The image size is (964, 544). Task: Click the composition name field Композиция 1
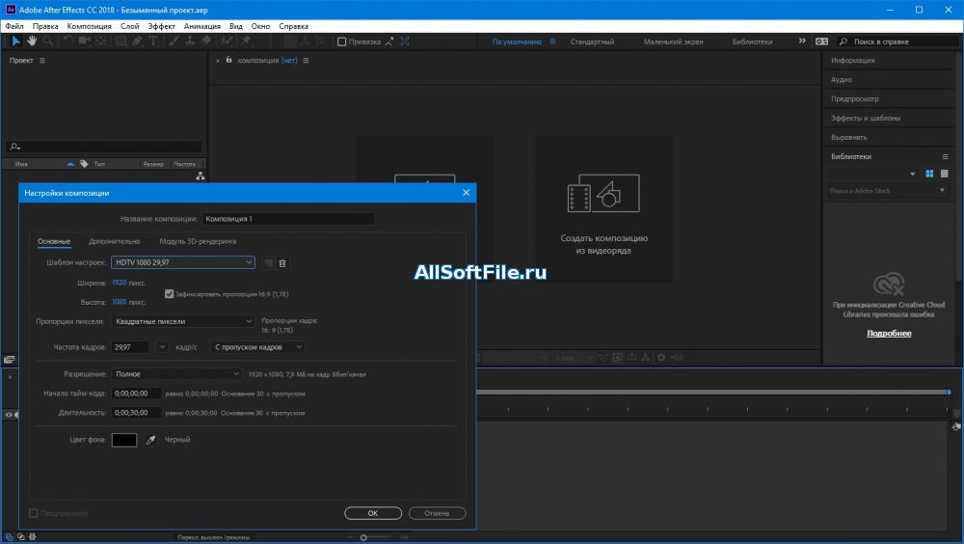pyautogui.click(x=288, y=219)
